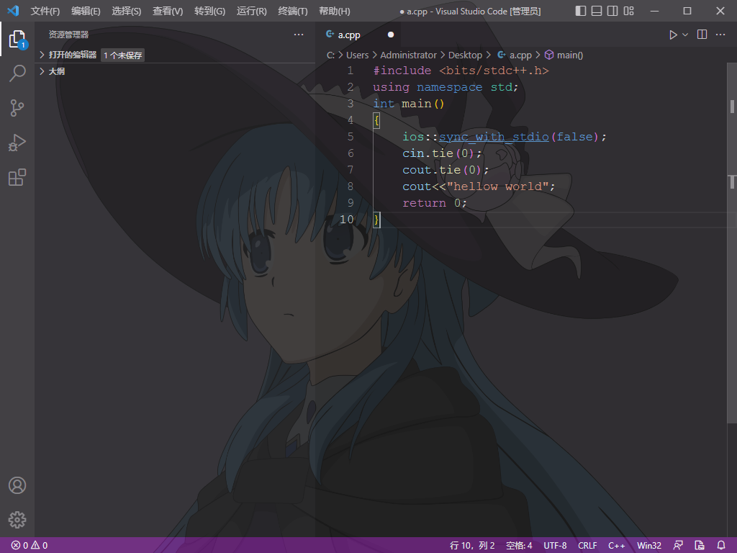The height and width of the screenshot is (553, 737).
Task: Toggle the primary sidebar layout button
Action: (x=581, y=11)
